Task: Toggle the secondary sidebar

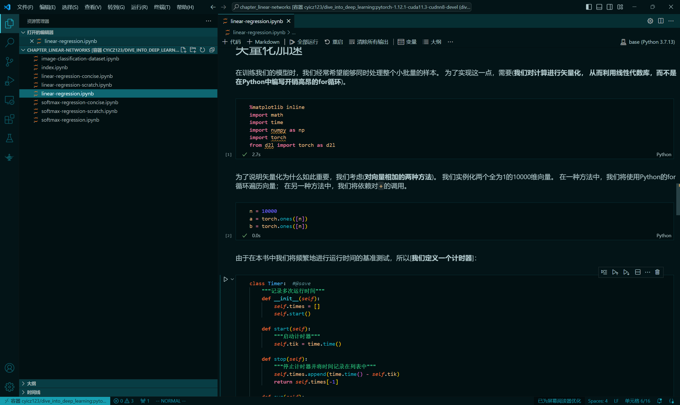Action: (x=609, y=7)
